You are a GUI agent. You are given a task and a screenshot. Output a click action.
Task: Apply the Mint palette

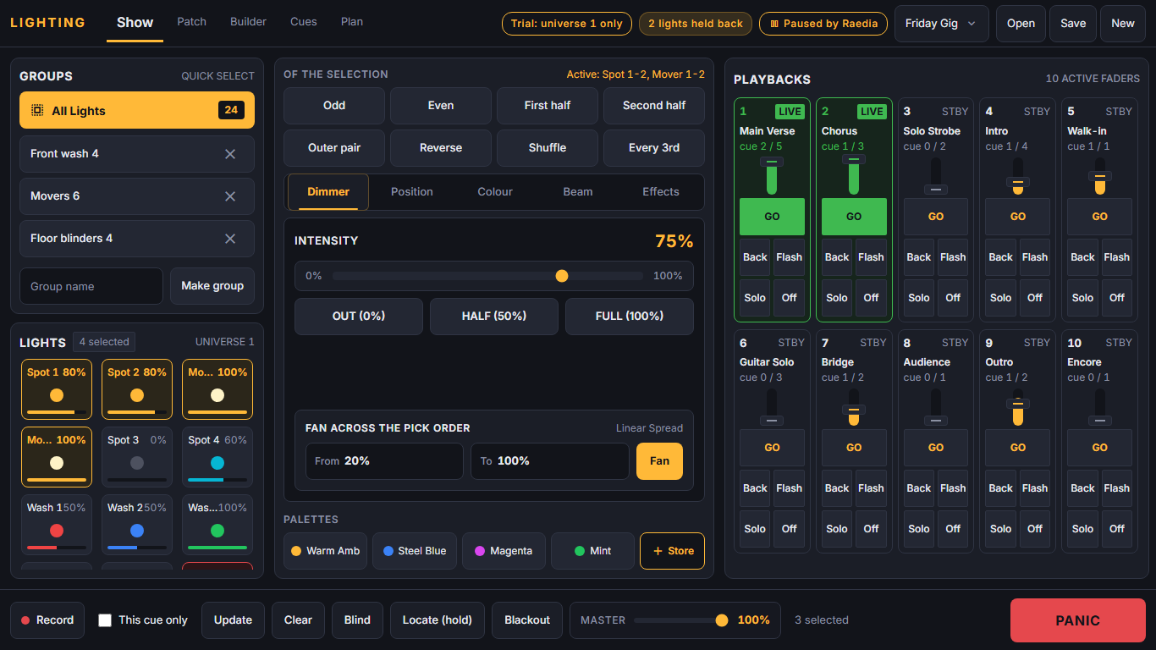coord(592,551)
